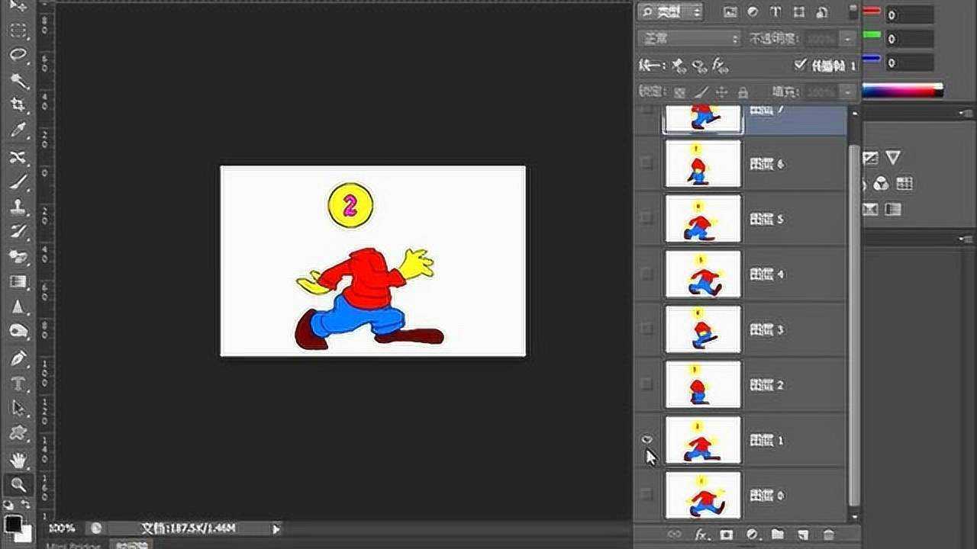Select the 图层 4 layer thumbnail

pyautogui.click(x=703, y=274)
